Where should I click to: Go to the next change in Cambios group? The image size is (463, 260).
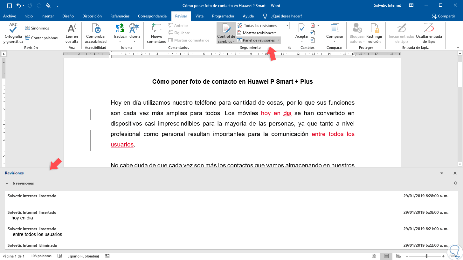tap(313, 40)
